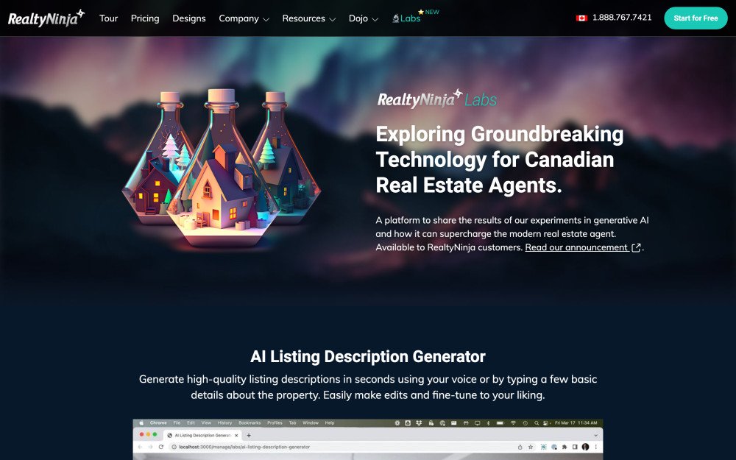Image resolution: width=736 pixels, height=460 pixels.
Task: Click the Exploring Groundbreaking Technology headline
Action: pyautogui.click(x=500, y=160)
